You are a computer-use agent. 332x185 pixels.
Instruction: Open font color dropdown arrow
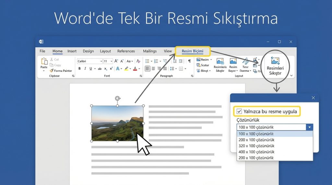coord(139,69)
